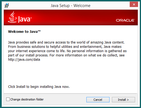Open the http://java.com/data address
This screenshot has width=141, height=108.
coord(24,60)
